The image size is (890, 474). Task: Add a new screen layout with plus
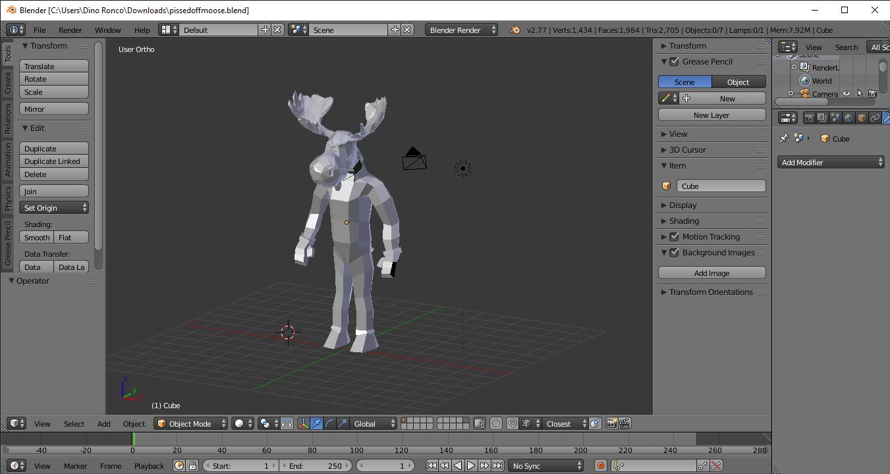coord(265,30)
